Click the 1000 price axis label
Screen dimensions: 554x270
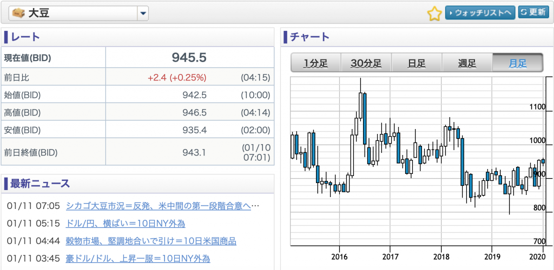(538, 140)
